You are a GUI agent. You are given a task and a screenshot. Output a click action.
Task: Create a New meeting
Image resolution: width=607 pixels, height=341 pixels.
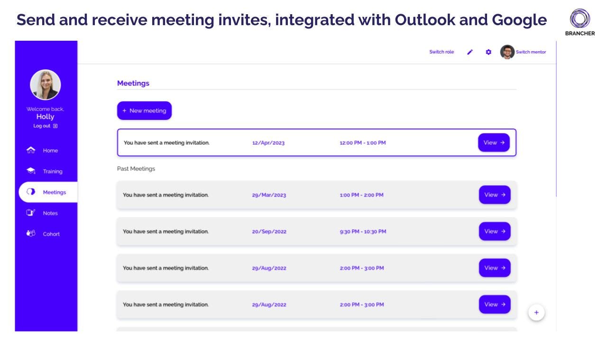pos(144,110)
